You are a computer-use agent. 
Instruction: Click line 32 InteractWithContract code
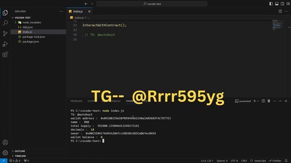(105, 25)
